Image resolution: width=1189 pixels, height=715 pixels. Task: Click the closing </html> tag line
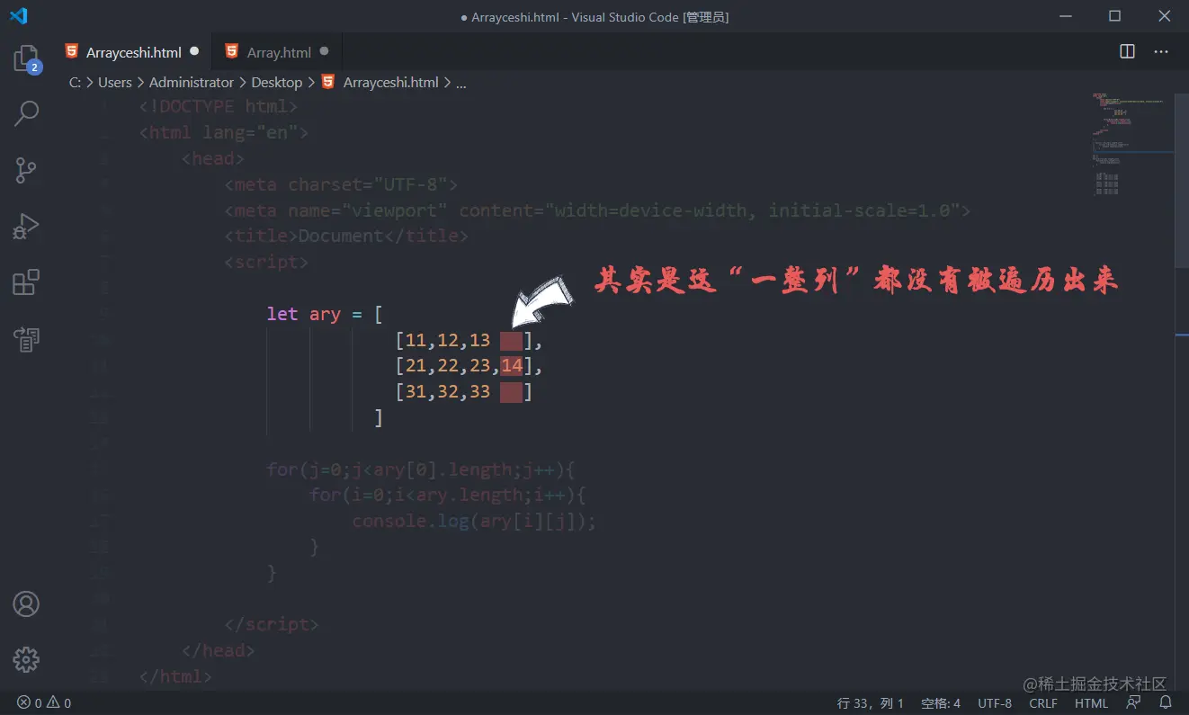pyautogui.click(x=175, y=675)
